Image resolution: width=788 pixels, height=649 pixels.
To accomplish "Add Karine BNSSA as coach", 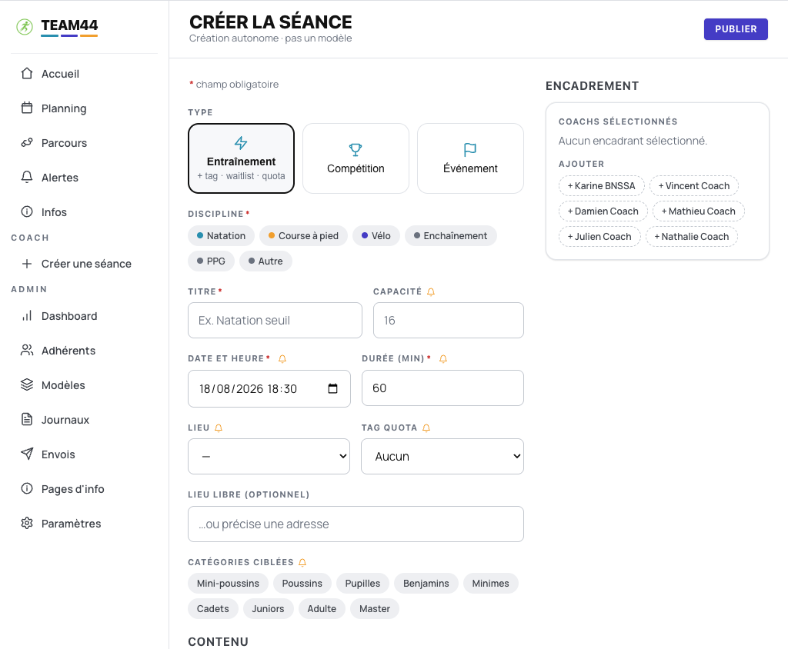I will pos(602,186).
